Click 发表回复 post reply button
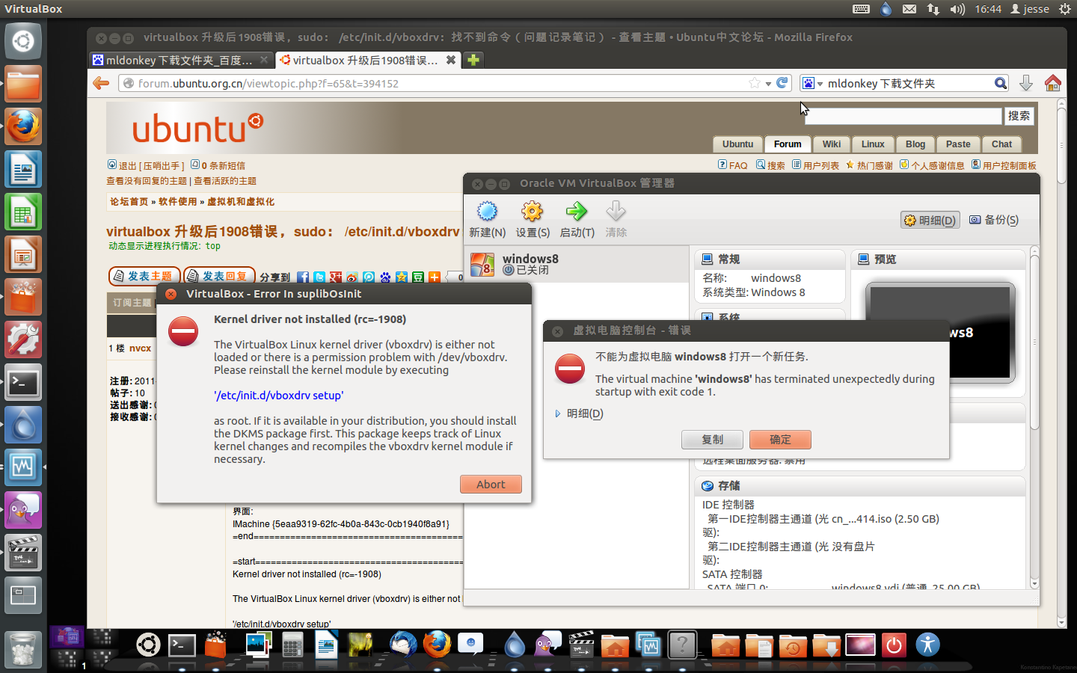1077x673 pixels. (219, 276)
